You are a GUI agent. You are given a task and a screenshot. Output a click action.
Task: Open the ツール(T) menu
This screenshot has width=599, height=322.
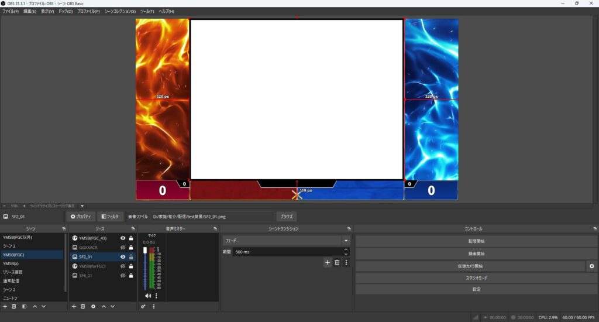click(147, 12)
